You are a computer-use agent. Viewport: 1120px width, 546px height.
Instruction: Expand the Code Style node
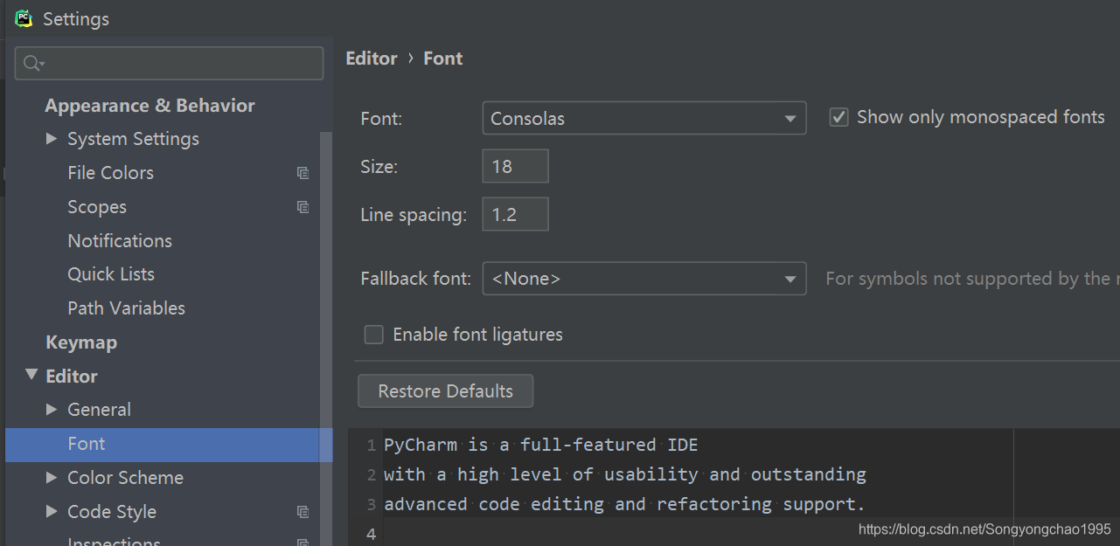[x=52, y=511]
